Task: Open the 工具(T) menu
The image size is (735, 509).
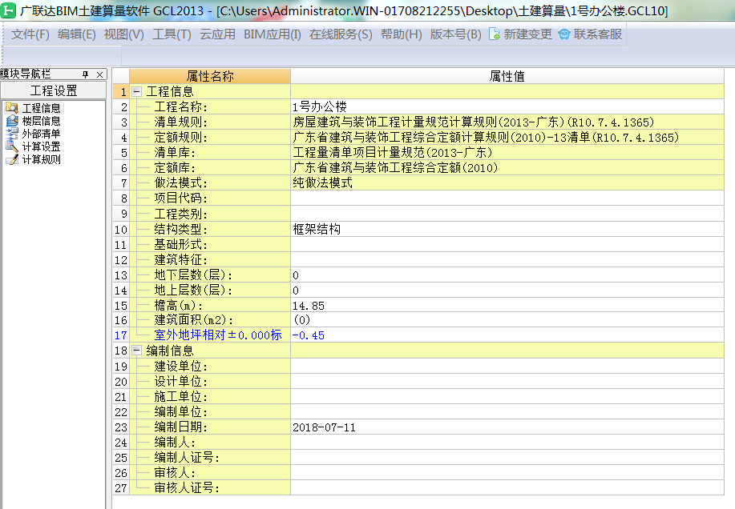Action: [172, 34]
